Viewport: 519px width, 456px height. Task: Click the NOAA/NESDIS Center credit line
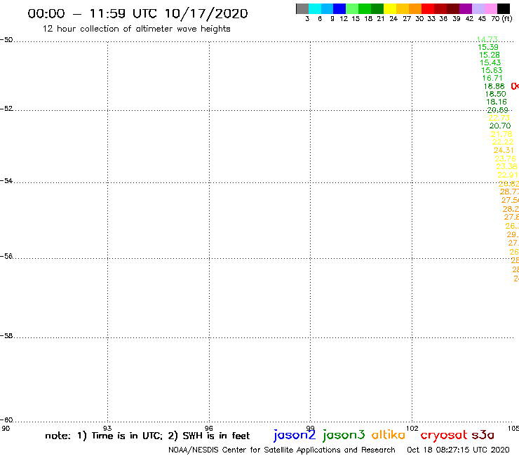tap(282, 450)
